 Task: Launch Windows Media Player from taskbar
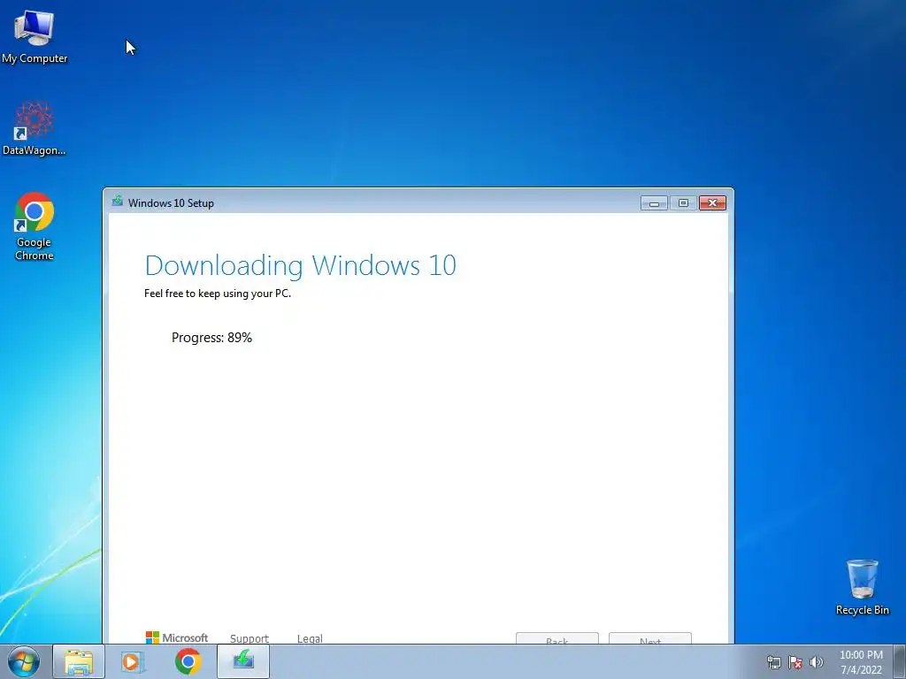(x=133, y=661)
